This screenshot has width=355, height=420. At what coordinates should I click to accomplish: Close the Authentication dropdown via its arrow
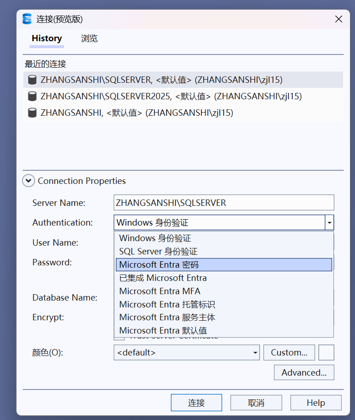tap(329, 222)
